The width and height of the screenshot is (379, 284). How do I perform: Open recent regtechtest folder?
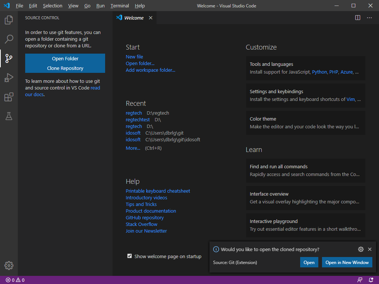138,120
